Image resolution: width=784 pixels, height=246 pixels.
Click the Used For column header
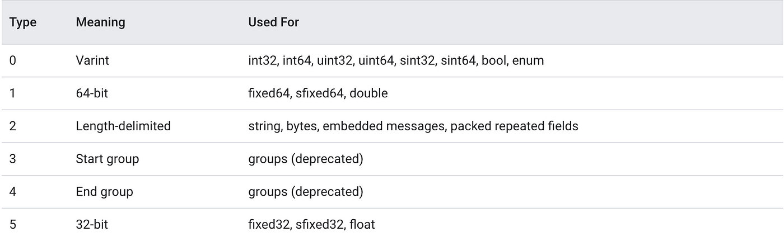click(274, 22)
